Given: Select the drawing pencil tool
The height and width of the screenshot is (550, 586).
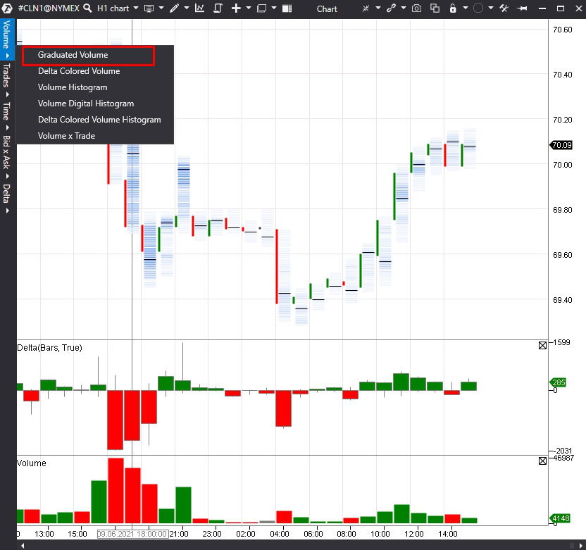Looking at the screenshot, I should point(174,8).
